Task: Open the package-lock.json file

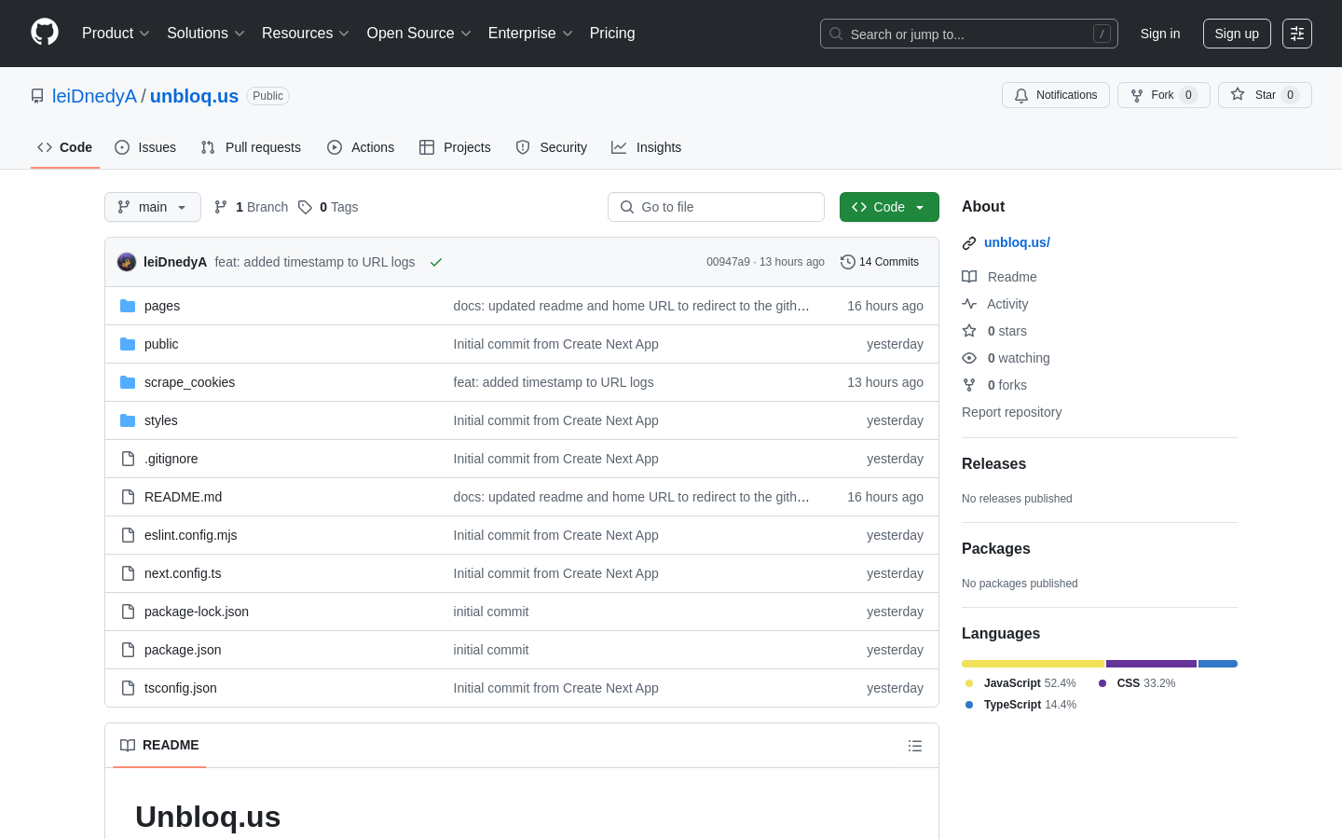Action: (197, 612)
